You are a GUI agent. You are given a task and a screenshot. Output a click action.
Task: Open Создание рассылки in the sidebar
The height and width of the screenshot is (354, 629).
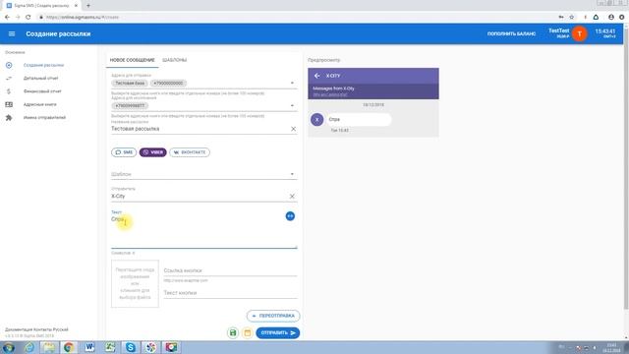tap(43, 65)
